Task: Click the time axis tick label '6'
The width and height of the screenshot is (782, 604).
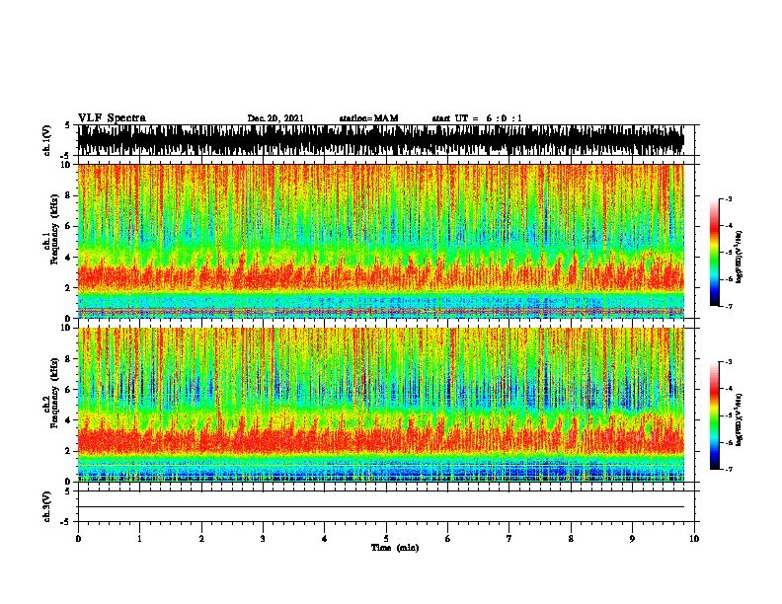Action: pos(448,539)
